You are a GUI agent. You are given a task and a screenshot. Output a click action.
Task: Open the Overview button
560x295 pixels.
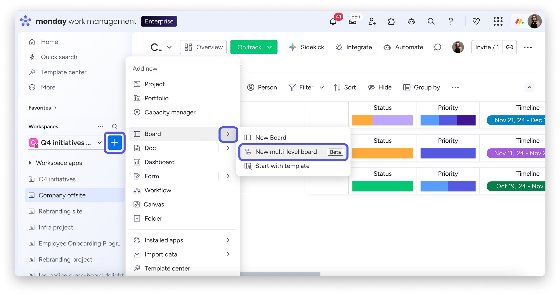(203, 47)
